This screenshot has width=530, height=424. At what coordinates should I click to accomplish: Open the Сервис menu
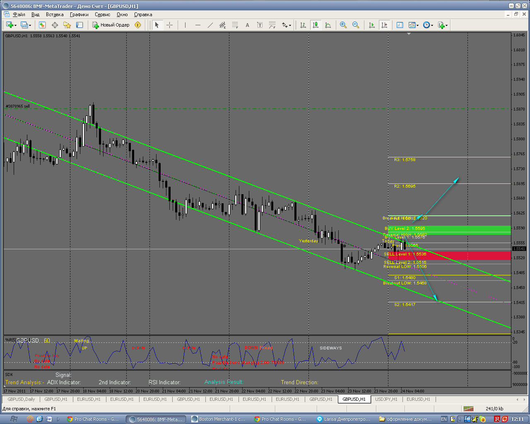coord(102,14)
